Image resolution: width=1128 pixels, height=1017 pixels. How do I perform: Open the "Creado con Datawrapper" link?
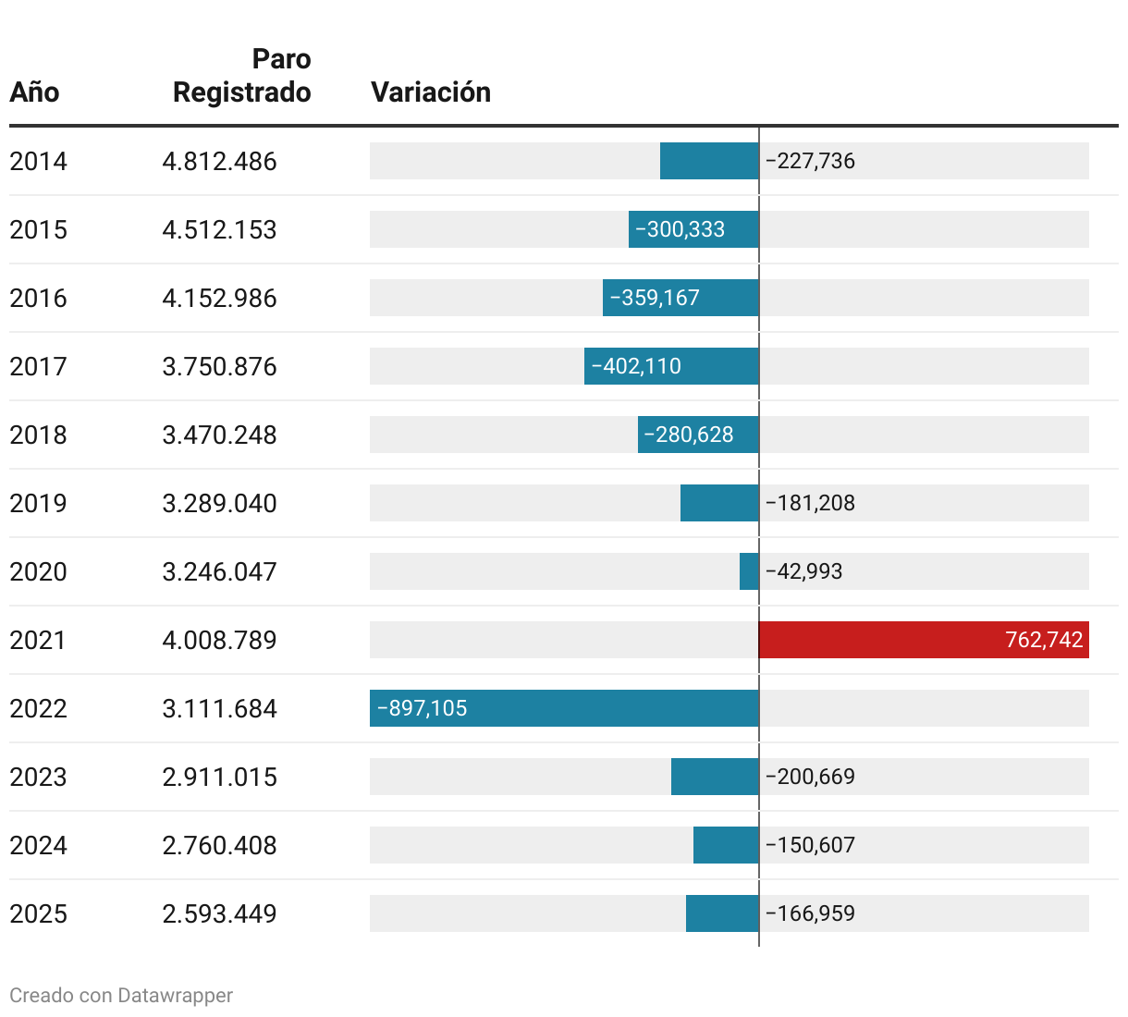pyautogui.click(x=121, y=995)
